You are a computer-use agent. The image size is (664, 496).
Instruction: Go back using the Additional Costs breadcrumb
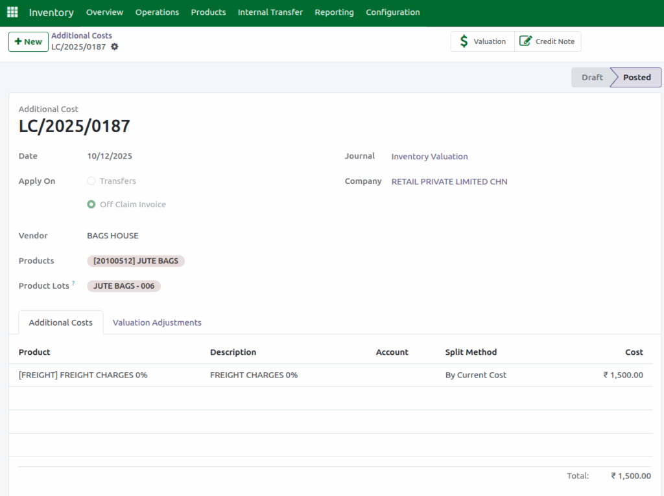82,35
